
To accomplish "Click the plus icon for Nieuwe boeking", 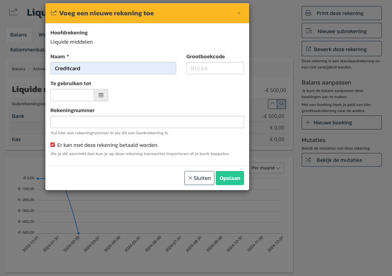I will [308, 123].
